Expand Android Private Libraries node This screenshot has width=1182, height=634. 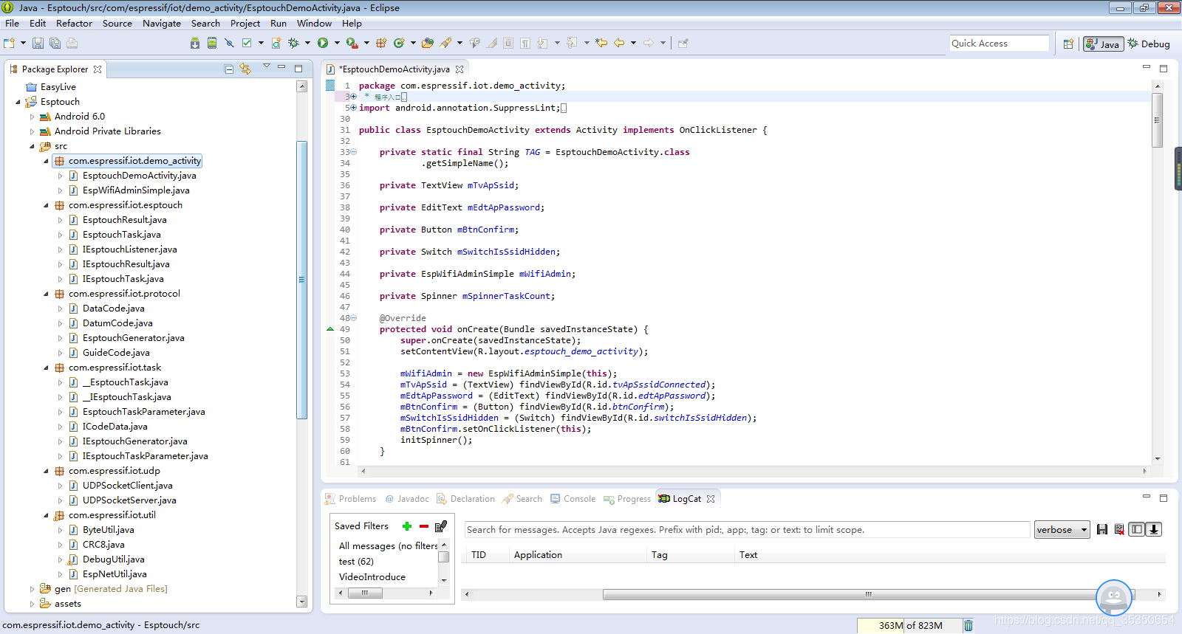(x=32, y=131)
